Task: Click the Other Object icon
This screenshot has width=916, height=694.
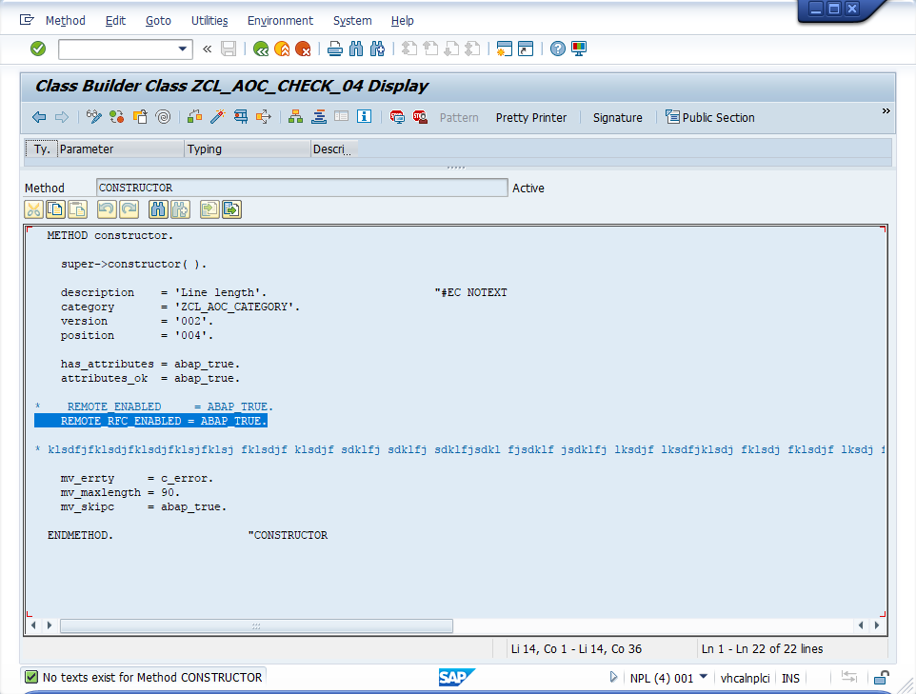Action: pos(140,117)
